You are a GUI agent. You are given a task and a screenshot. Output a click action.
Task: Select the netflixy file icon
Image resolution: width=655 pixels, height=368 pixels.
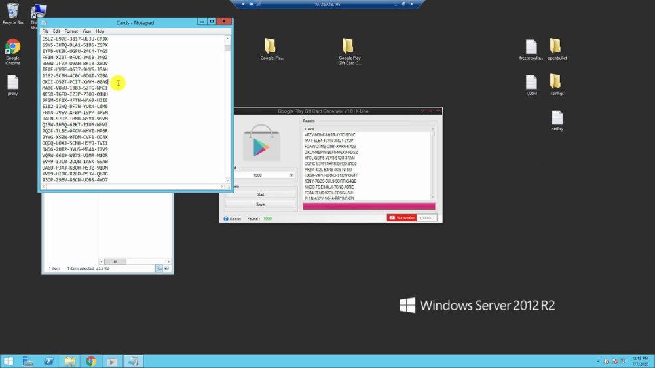click(557, 120)
